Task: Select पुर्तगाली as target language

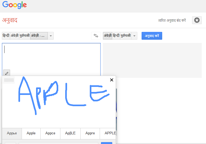Action: click(x=126, y=36)
